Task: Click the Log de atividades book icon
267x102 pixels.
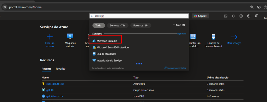Action: (94, 54)
